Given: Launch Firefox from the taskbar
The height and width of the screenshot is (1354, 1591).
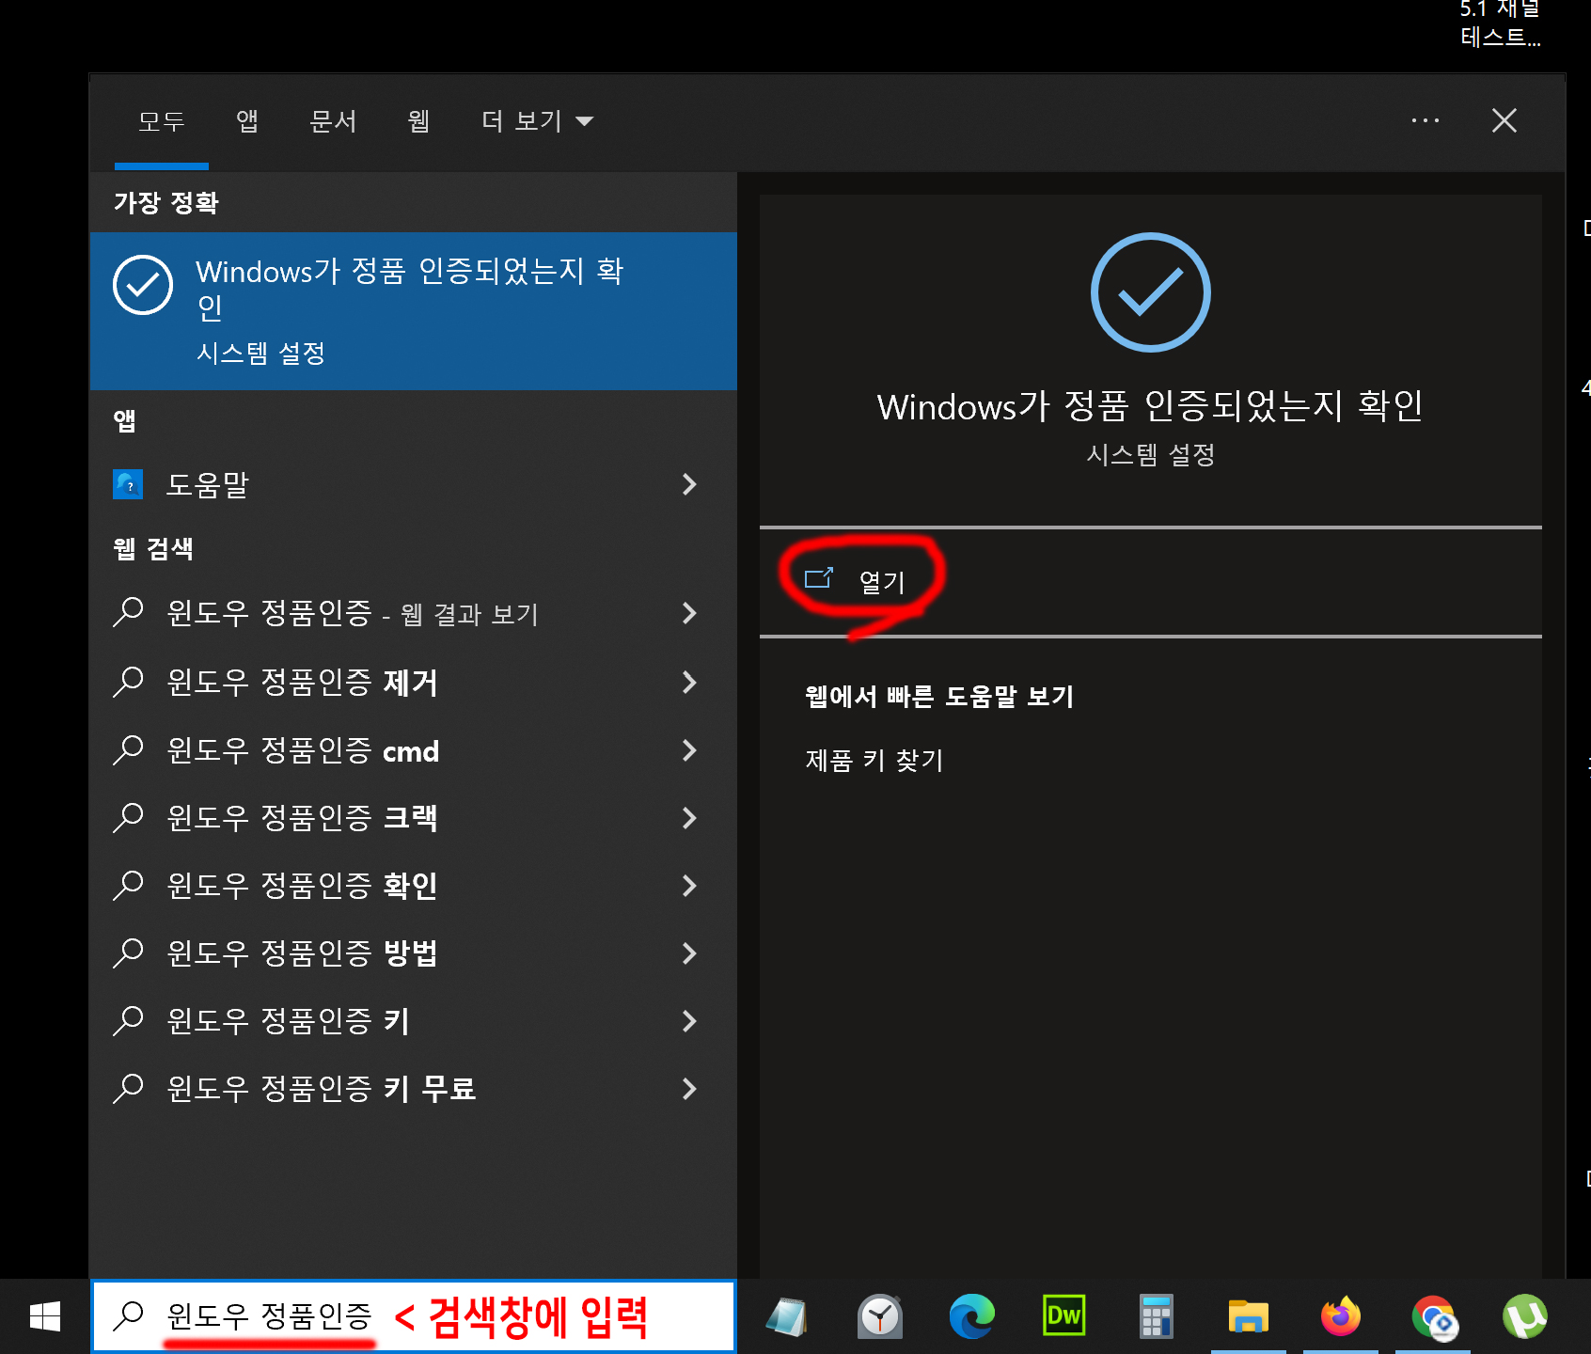Looking at the screenshot, I should pyautogui.click(x=1340, y=1316).
